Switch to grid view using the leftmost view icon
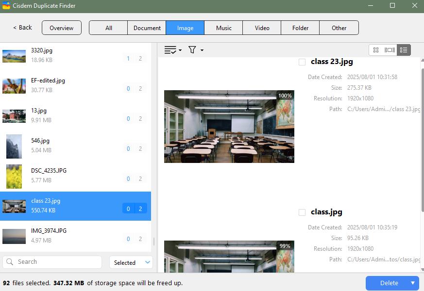Image resolution: width=424 pixels, height=291 pixels. (376, 49)
